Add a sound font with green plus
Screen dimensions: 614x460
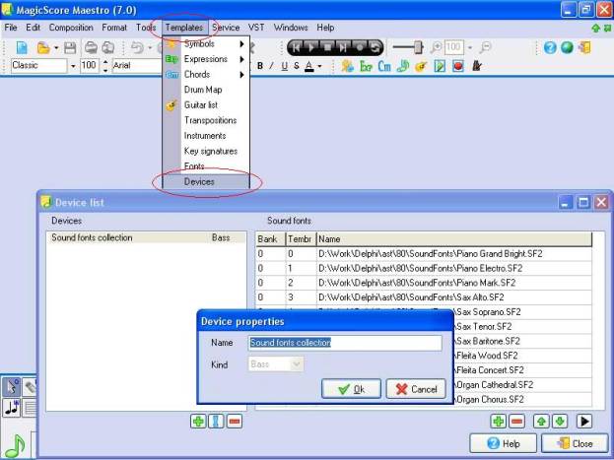pos(499,422)
